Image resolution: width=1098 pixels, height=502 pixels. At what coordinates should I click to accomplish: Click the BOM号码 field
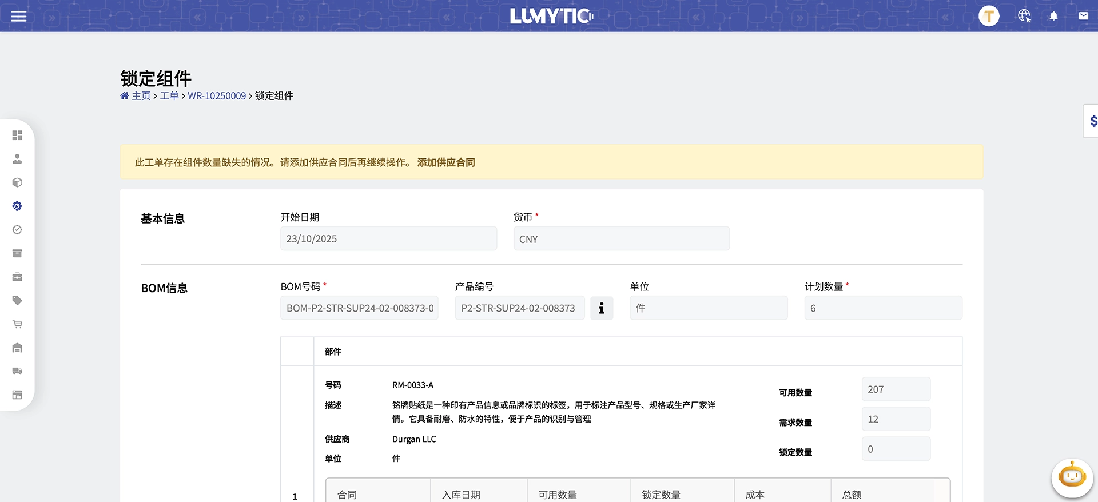pos(359,308)
